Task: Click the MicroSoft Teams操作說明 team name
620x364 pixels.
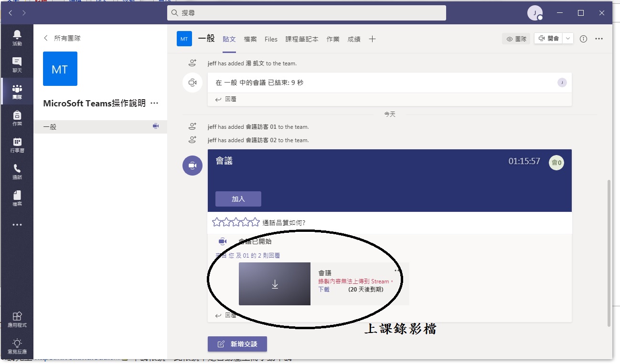Action: click(x=95, y=103)
